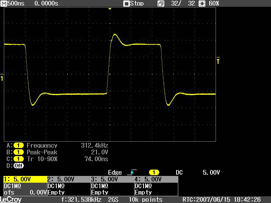
Task: Click the T trigger level marker
Action: [218, 60]
